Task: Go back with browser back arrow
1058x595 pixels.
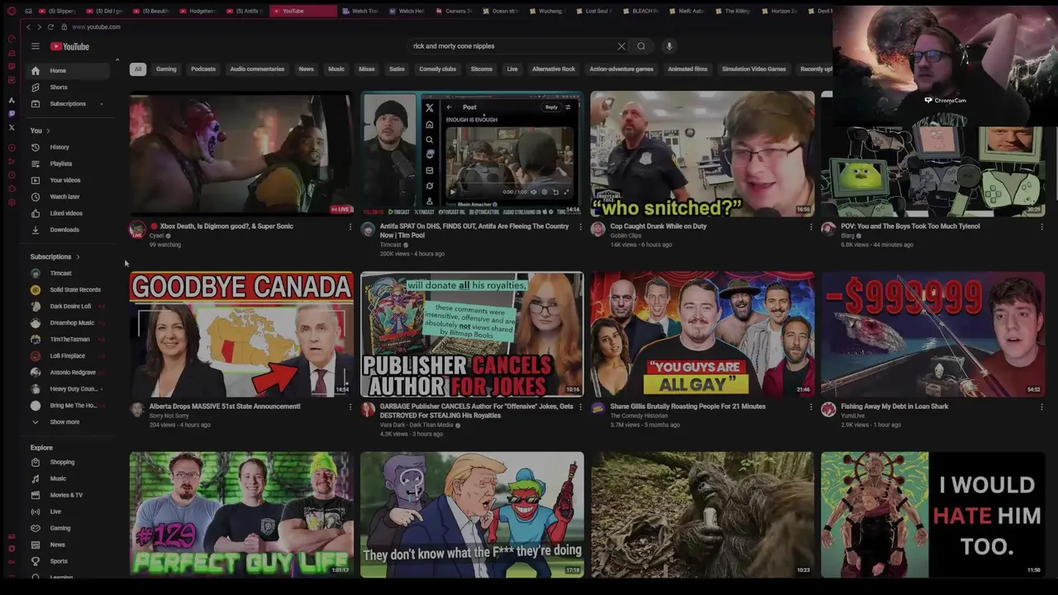Action: (x=28, y=26)
